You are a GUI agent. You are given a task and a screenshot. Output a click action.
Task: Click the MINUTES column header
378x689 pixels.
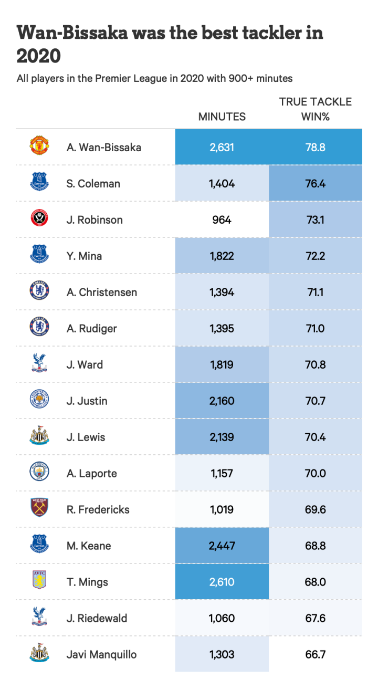click(222, 117)
